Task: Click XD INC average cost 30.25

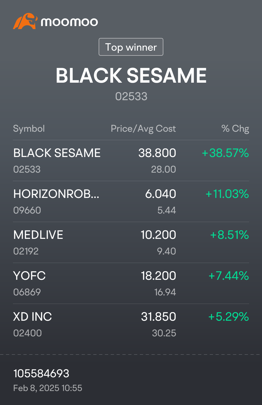Action: (x=164, y=333)
